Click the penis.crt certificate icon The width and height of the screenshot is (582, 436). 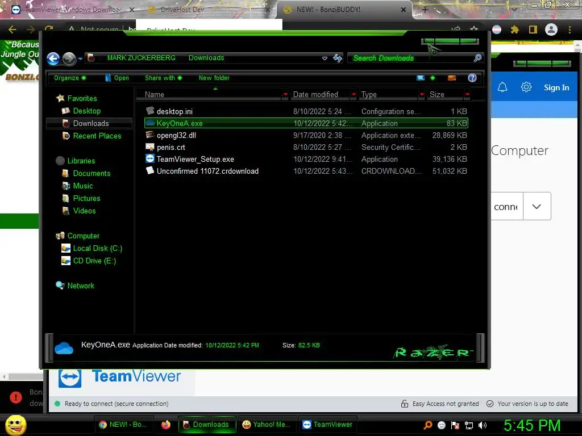pos(150,147)
